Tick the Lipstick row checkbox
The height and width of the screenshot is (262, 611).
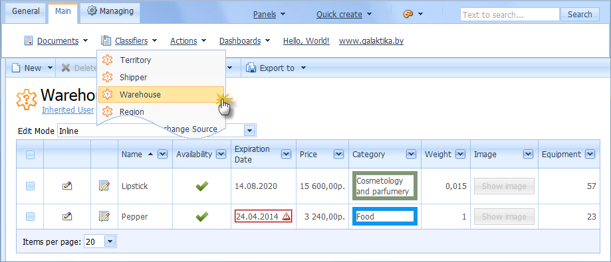tap(30, 186)
